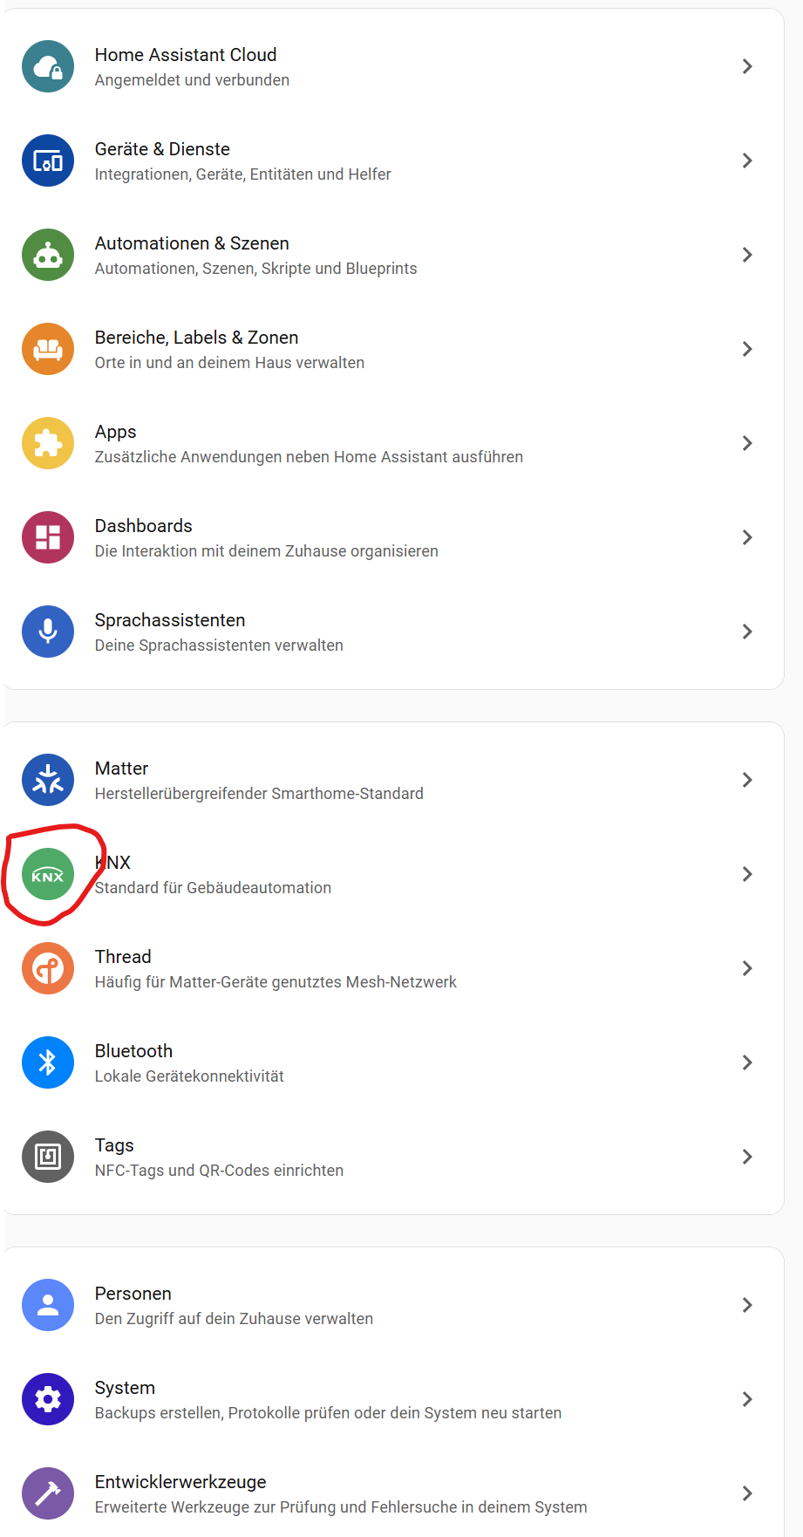Click the orange Thread network icon
803x1537 pixels.
coord(48,968)
